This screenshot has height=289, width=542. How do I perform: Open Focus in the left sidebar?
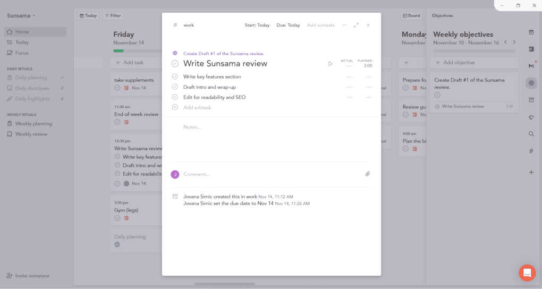pyautogui.click(x=22, y=53)
